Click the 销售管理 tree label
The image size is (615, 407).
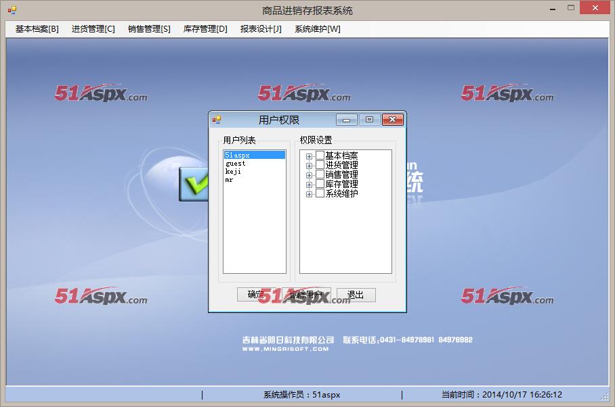click(x=341, y=174)
